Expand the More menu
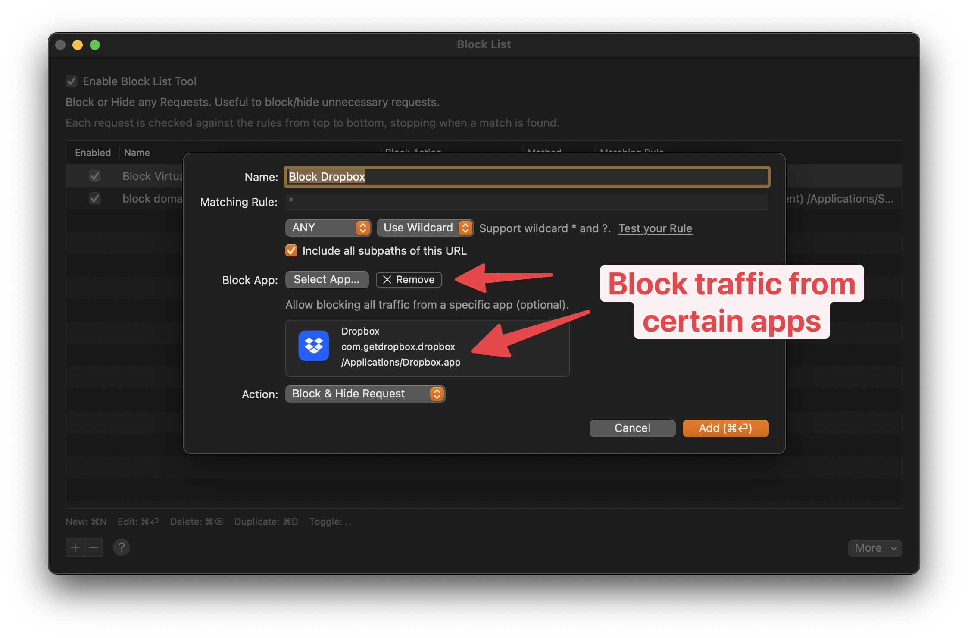The image size is (968, 638). coord(875,548)
